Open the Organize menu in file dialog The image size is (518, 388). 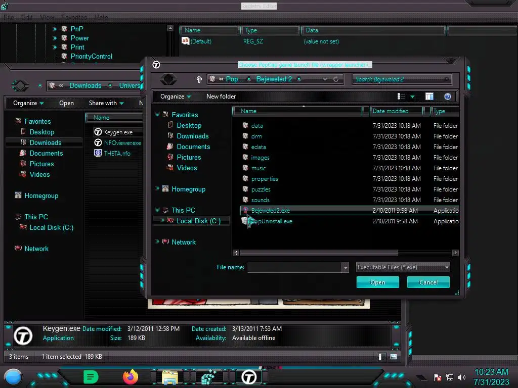pyautogui.click(x=176, y=96)
